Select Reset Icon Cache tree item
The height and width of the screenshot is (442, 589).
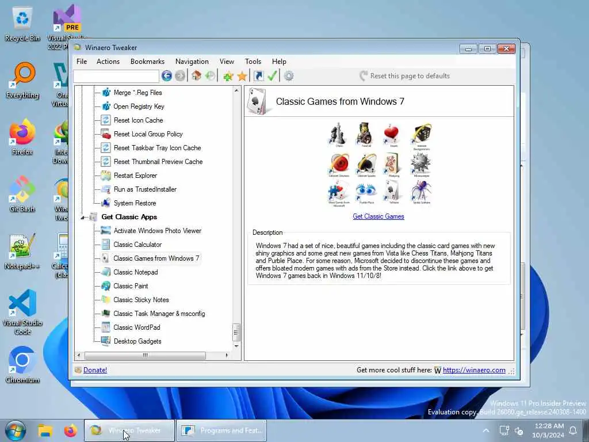click(x=138, y=120)
